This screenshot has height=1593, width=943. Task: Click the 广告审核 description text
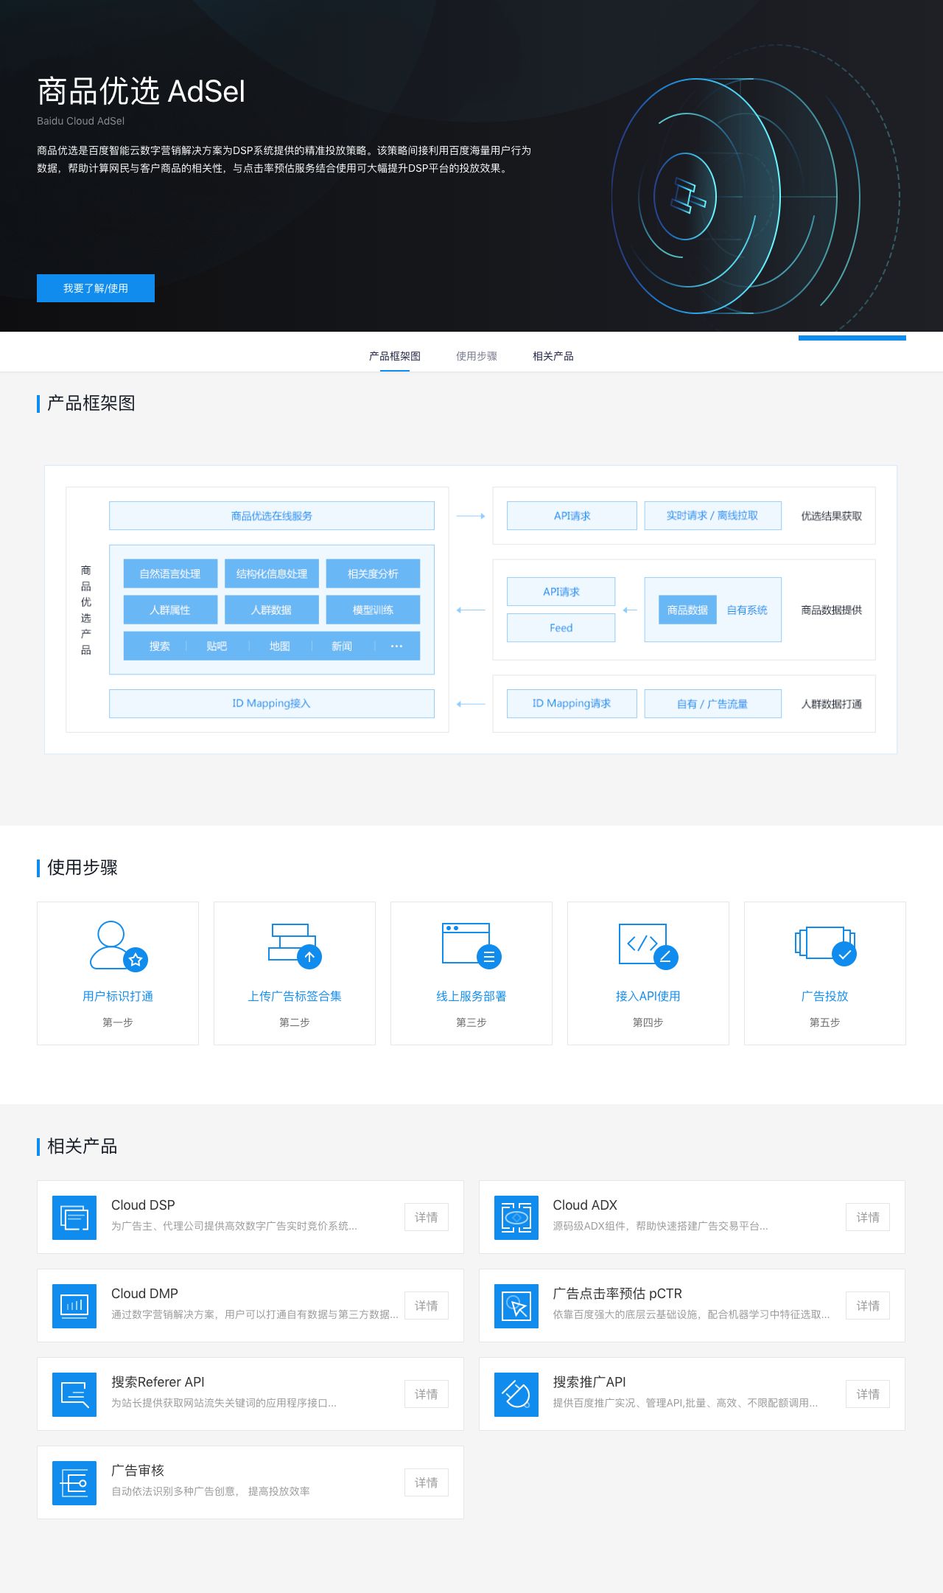pos(211,1491)
